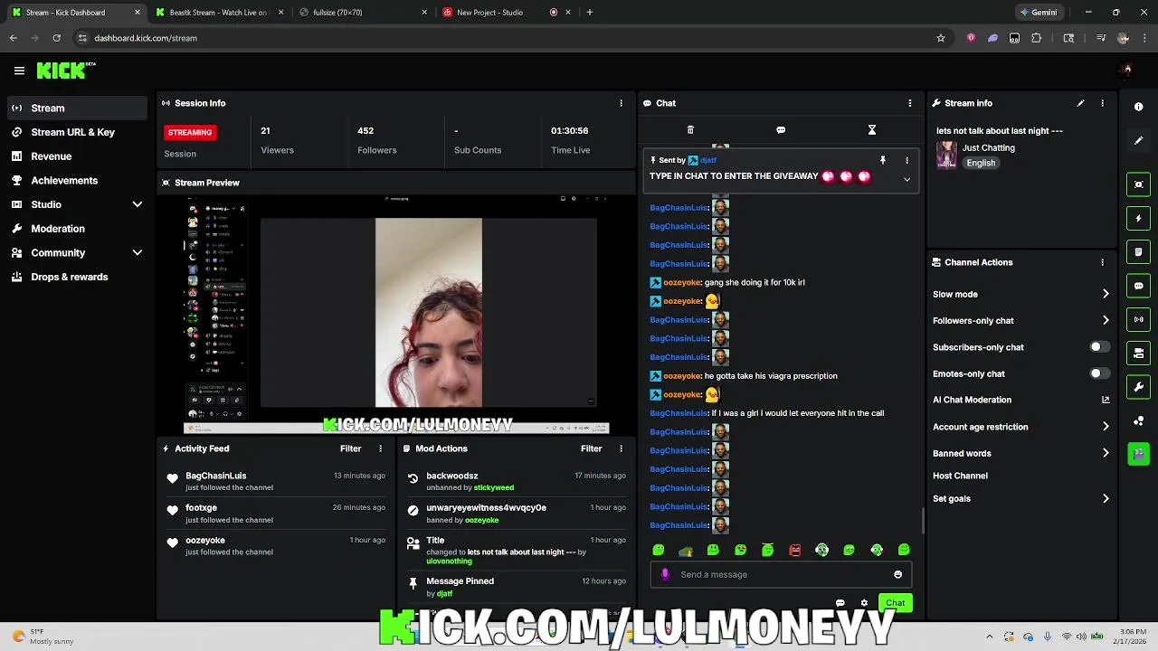The image size is (1158, 651).
Task: Open Achievements in sidebar
Action: point(77,180)
